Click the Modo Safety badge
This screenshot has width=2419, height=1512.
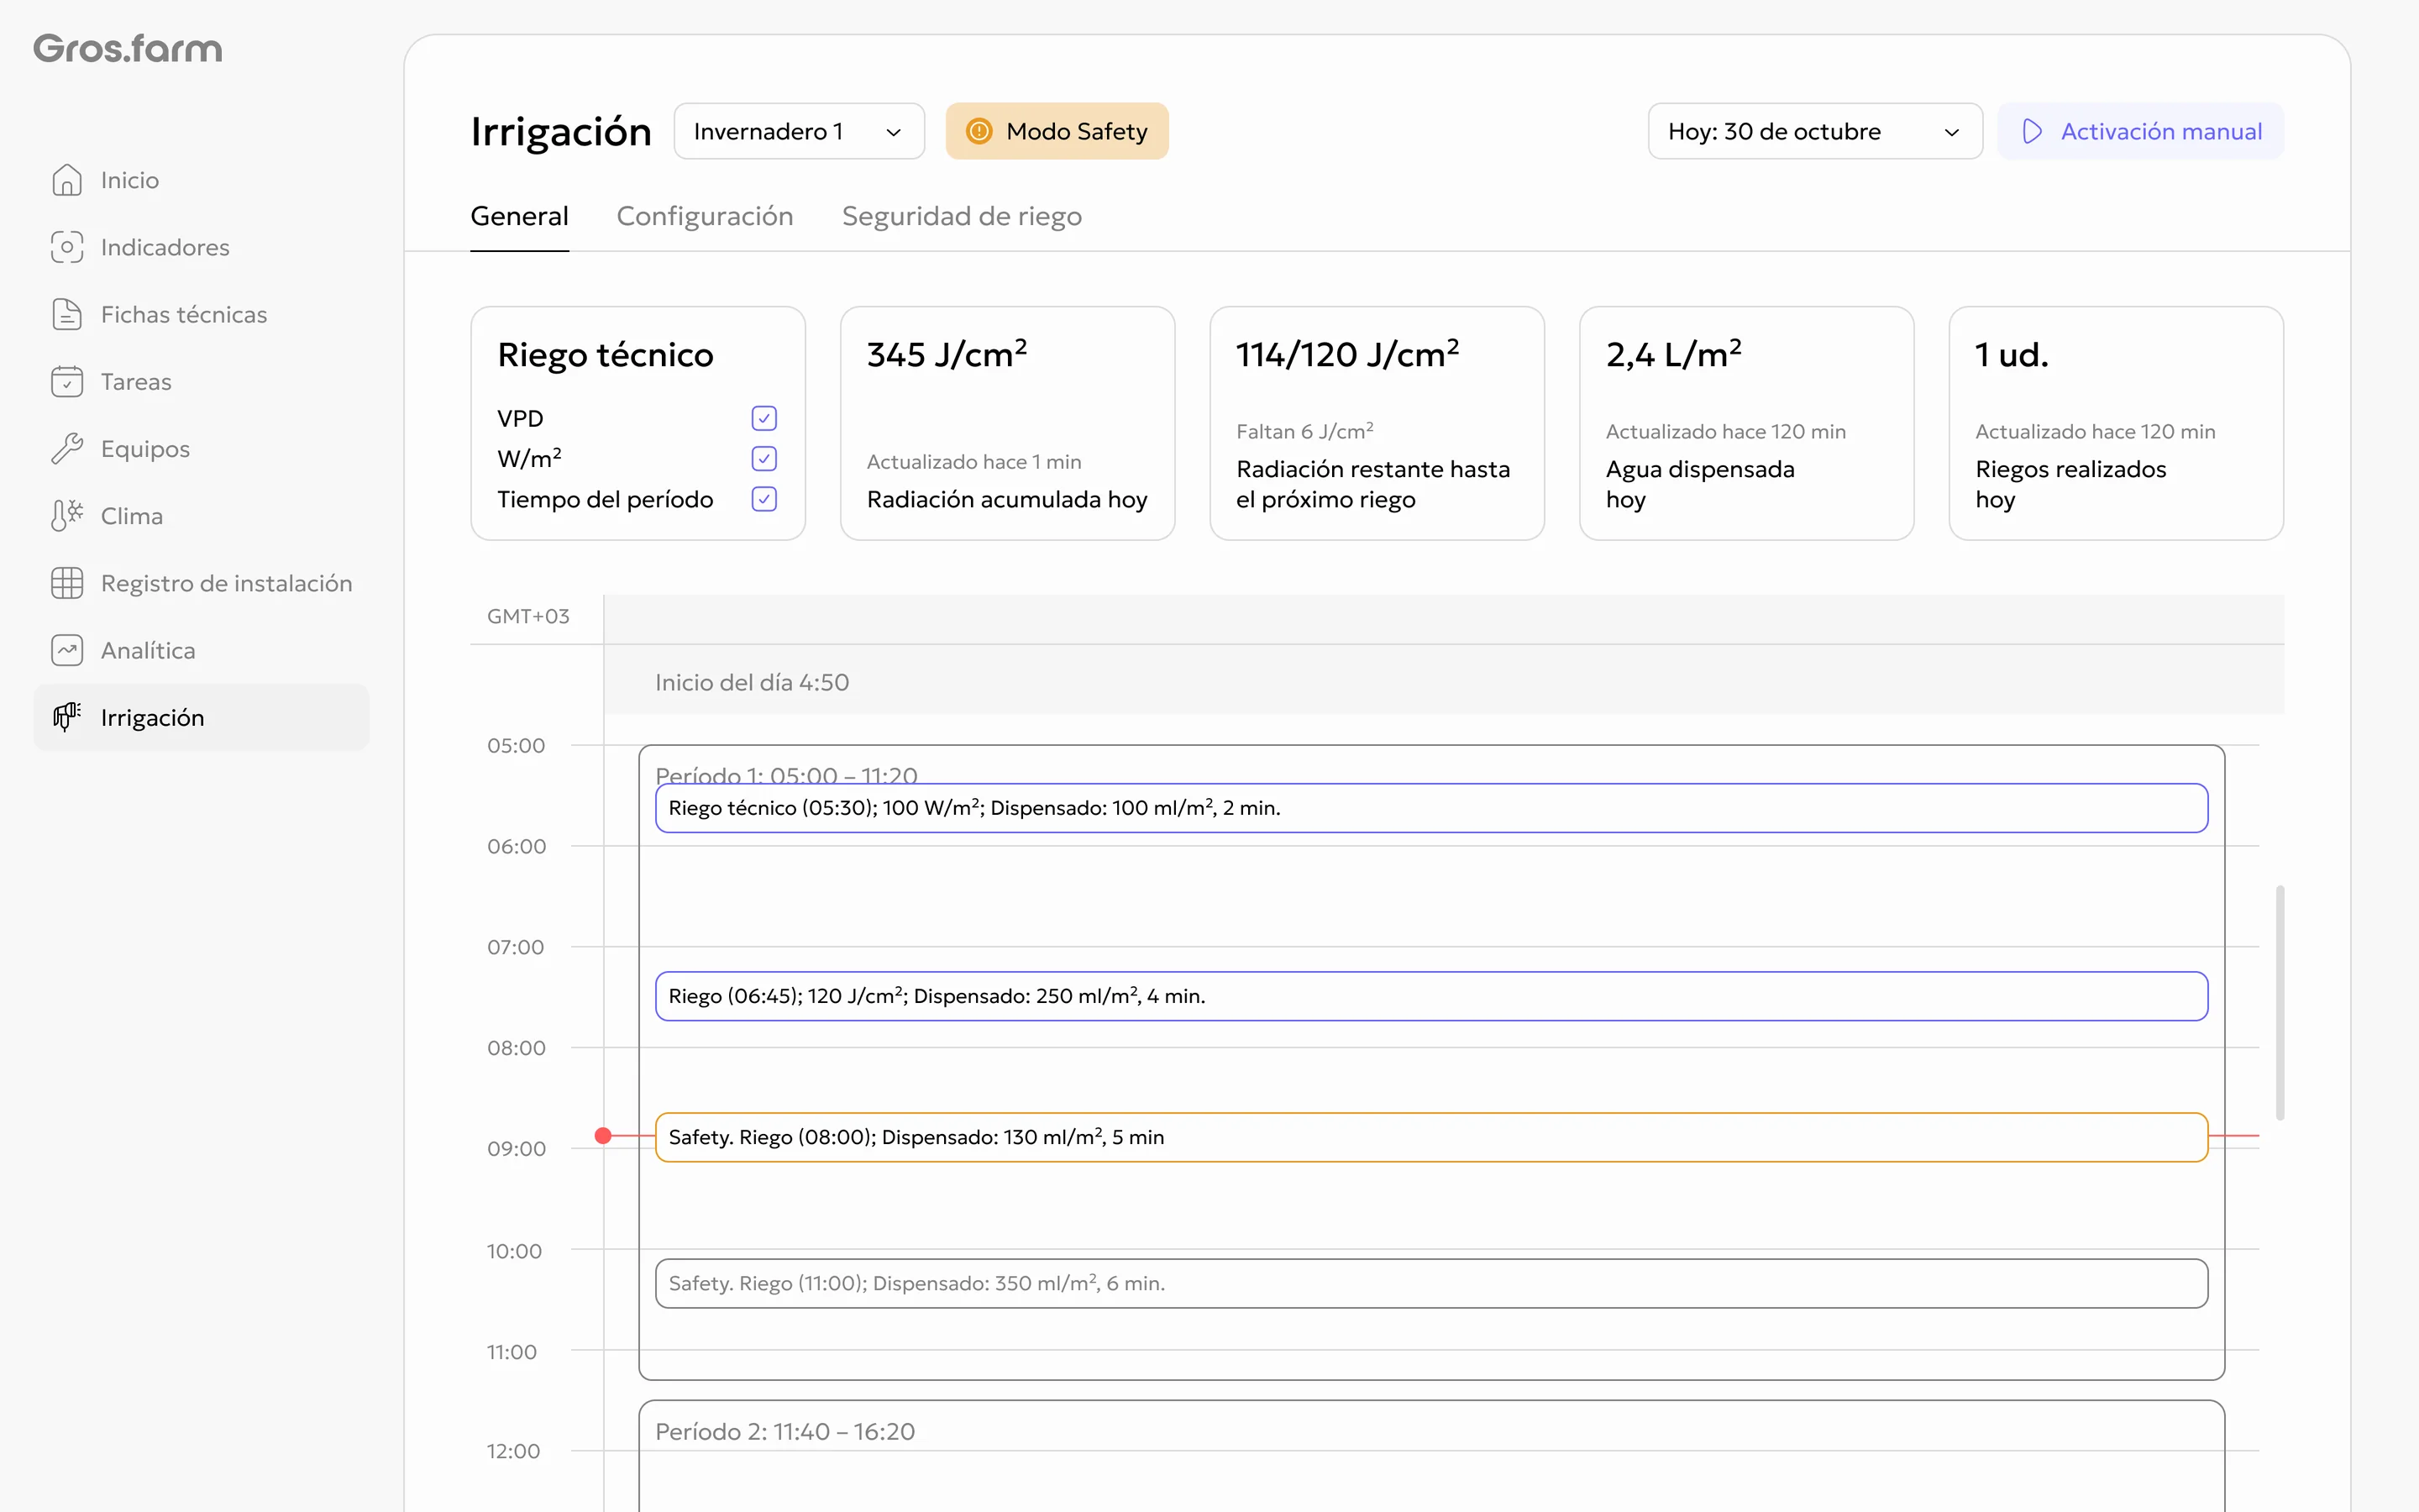point(1057,131)
